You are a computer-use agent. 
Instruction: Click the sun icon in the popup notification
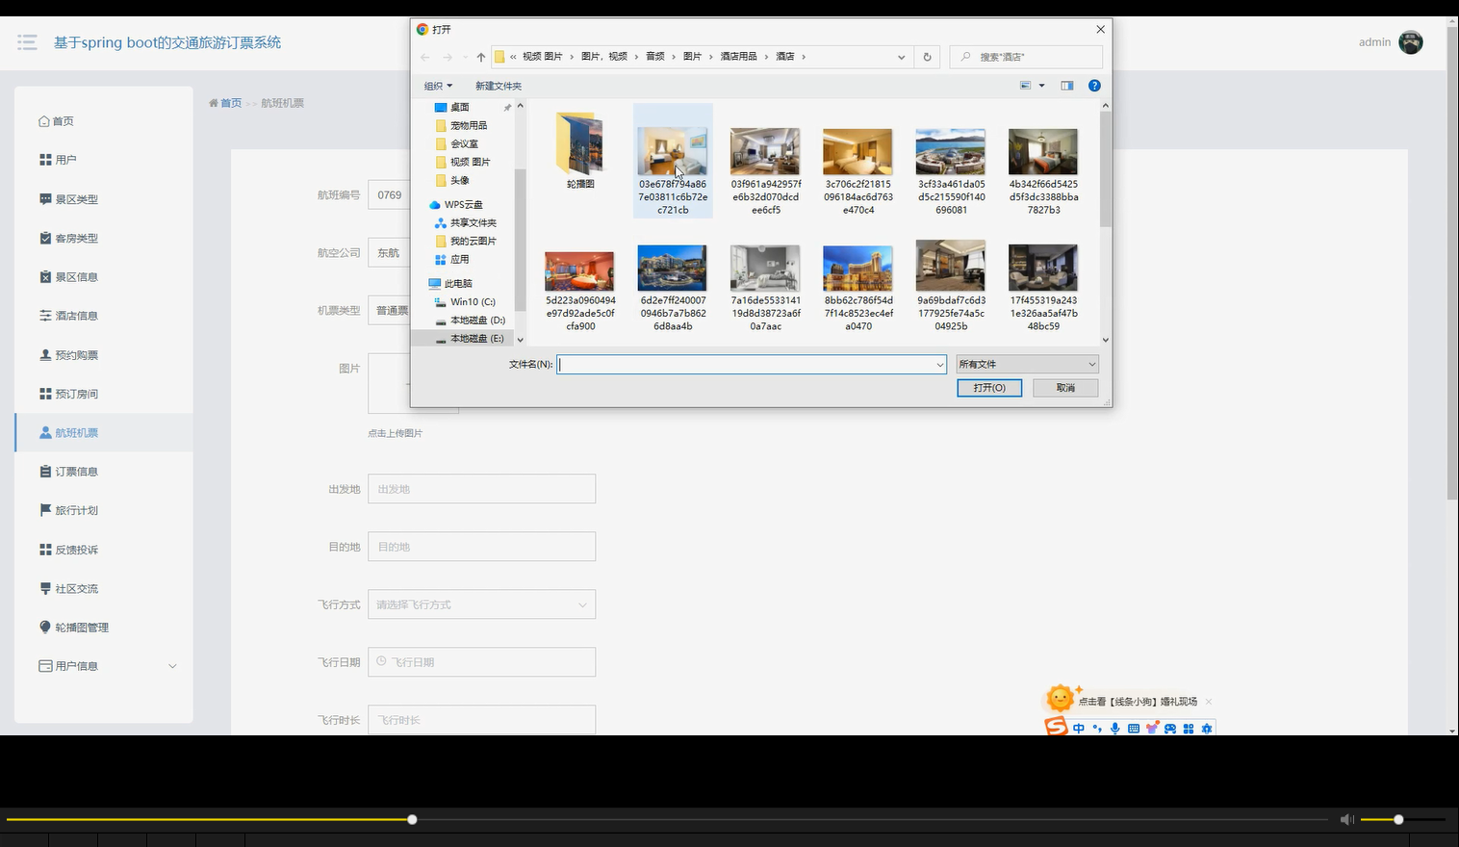[1061, 698]
